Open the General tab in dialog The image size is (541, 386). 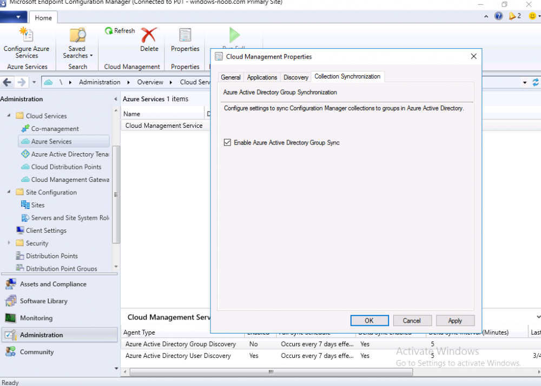point(230,77)
